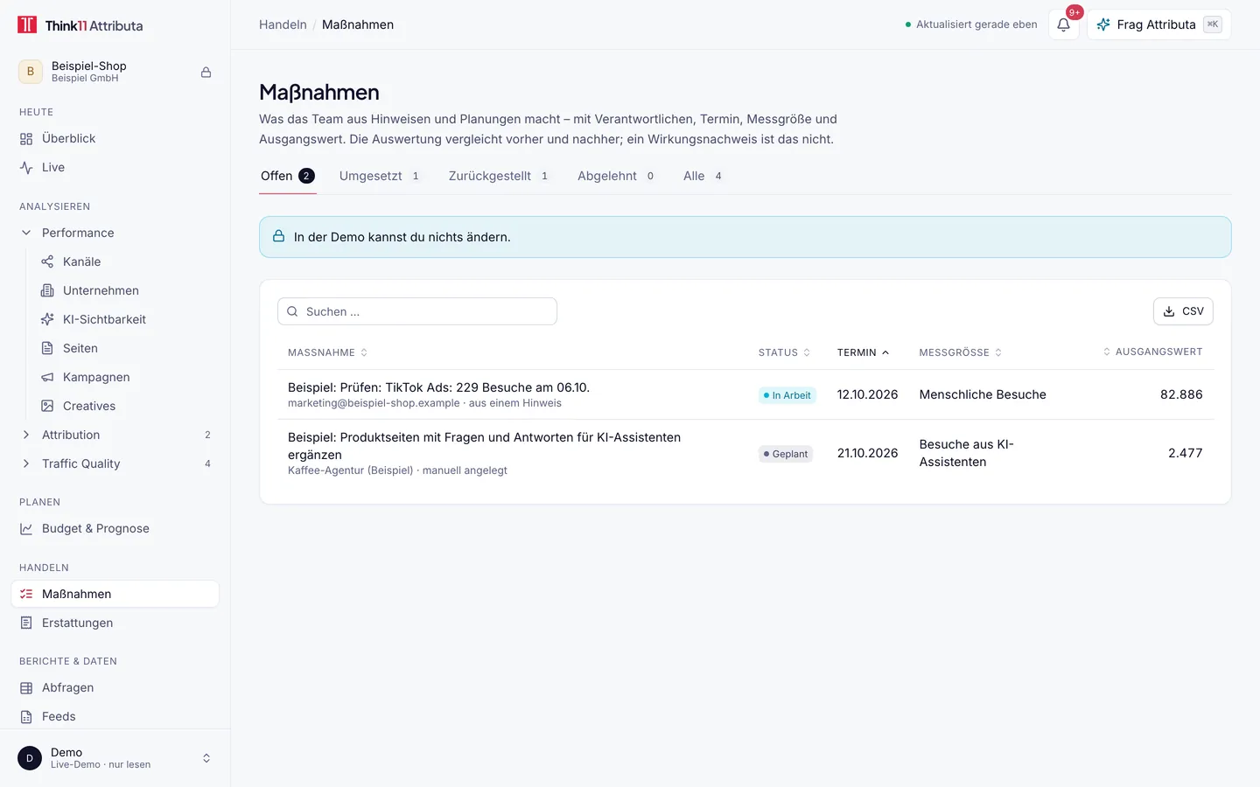Open Seiten document icon
Screen dimensions: 1260x787
pyautogui.click(x=47, y=348)
